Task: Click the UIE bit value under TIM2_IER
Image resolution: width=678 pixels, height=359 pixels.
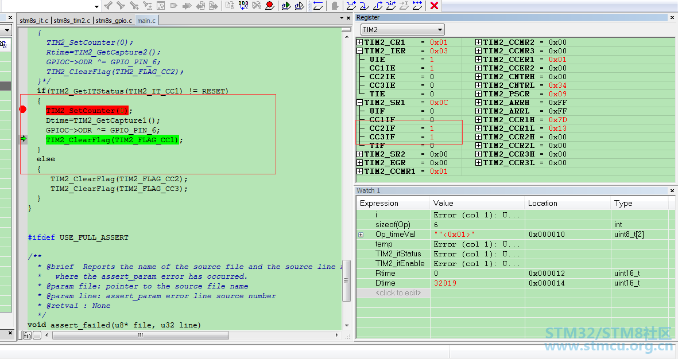Action: pyautogui.click(x=432, y=59)
